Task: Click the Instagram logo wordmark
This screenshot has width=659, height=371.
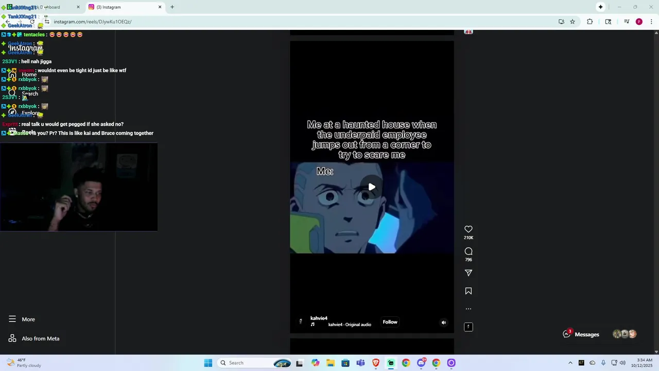Action: (25, 48)
